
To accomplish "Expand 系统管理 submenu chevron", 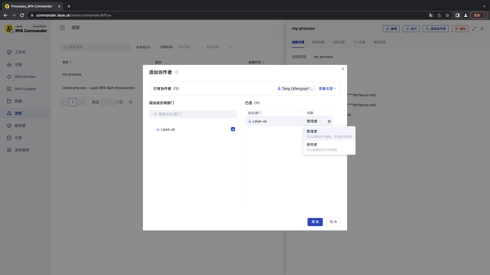I will (47, 150).
